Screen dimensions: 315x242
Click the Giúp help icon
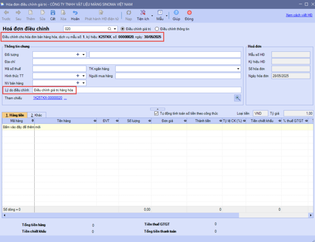pyautogui.click(x=176, y=13)
